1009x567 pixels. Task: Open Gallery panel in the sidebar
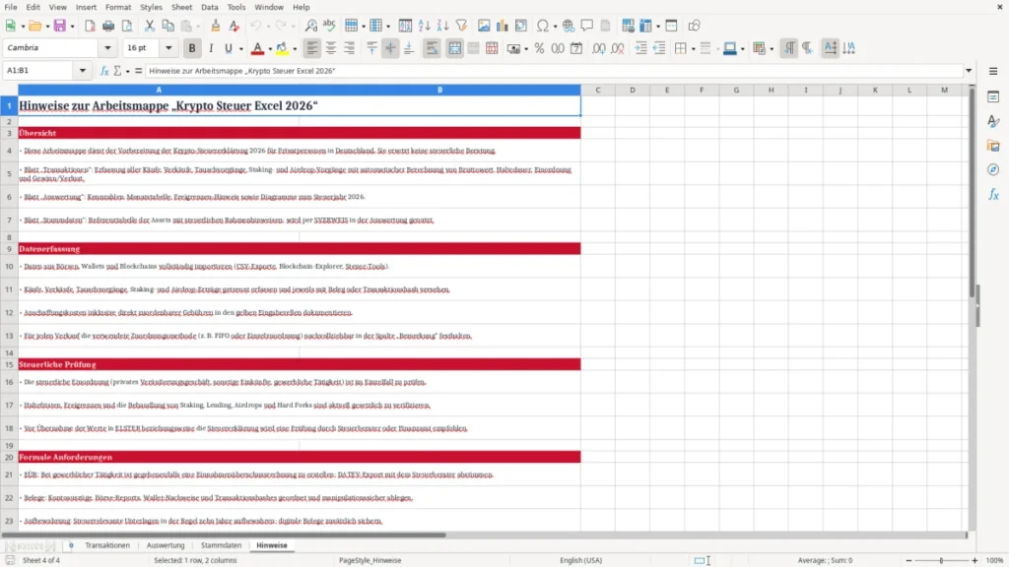tap(993, 146)
